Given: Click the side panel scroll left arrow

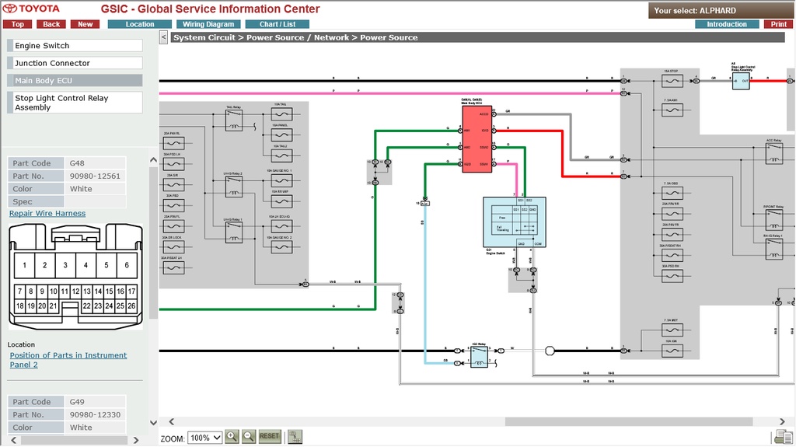Looking at the screenshot, I should coord(14,440).
